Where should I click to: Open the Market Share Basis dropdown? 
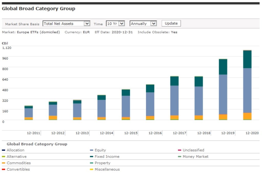66,24
